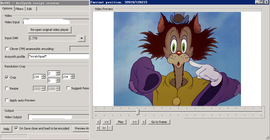Click the Video Input field
The image size is (270, 140).
coord(56,22)
